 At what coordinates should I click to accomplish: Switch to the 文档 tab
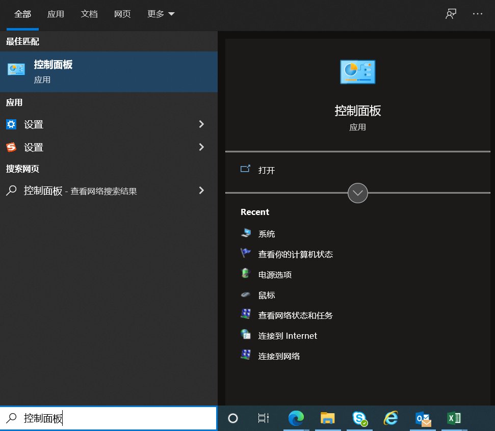tap(89, 14)
